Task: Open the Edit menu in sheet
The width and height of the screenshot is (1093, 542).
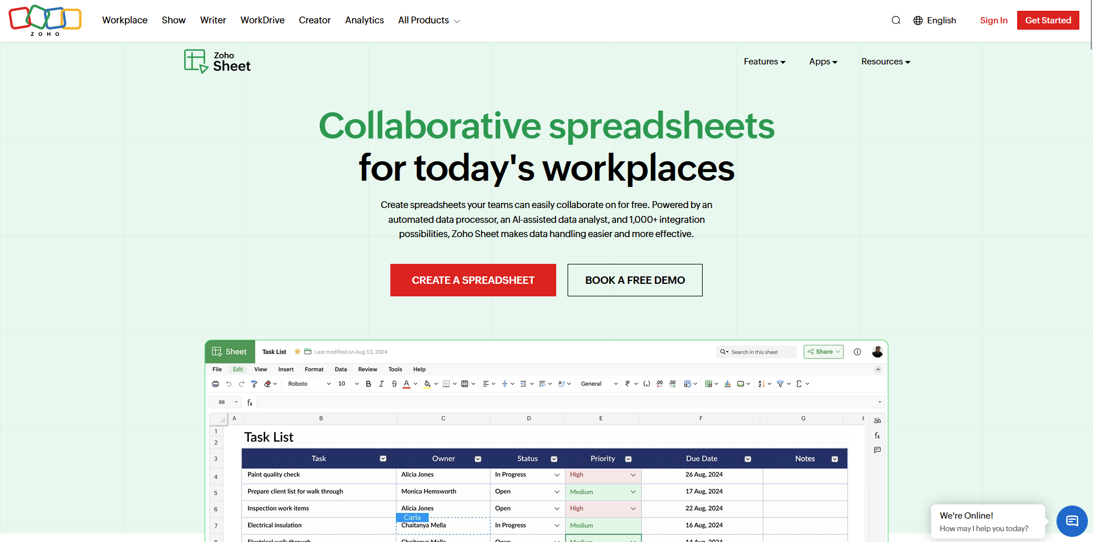Action: [238, 369]
